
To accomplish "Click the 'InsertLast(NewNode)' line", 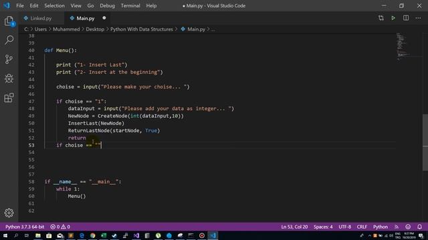I will click(96, 123).
